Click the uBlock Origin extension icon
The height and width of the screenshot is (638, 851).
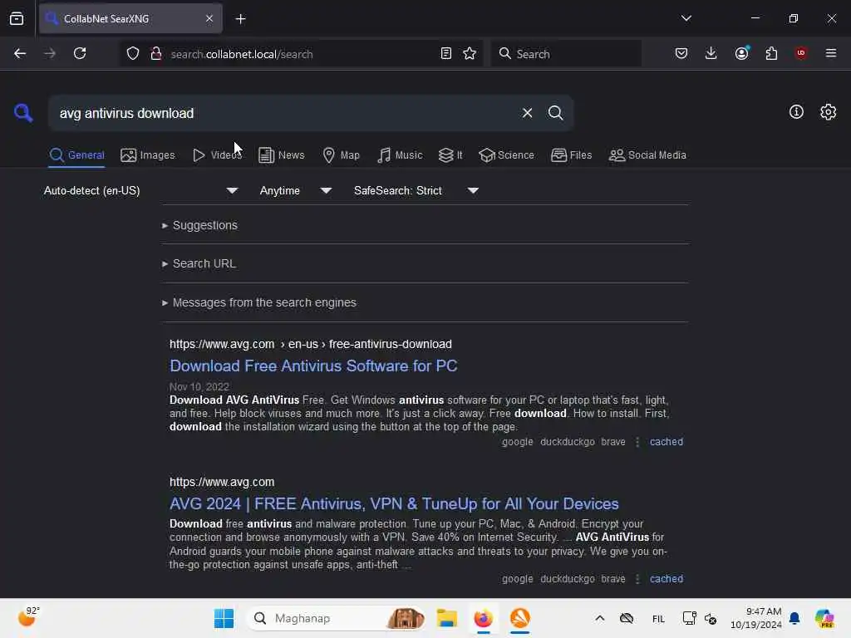coord(800,53)
